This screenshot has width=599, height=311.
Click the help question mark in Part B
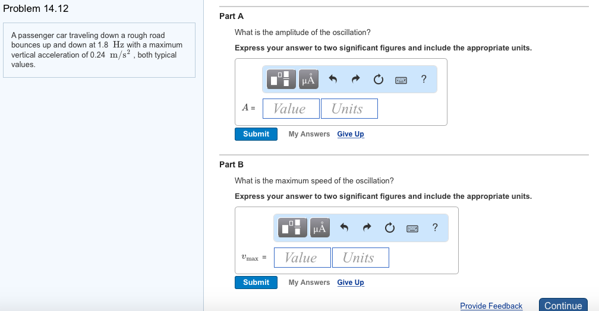tap(435, 227)
